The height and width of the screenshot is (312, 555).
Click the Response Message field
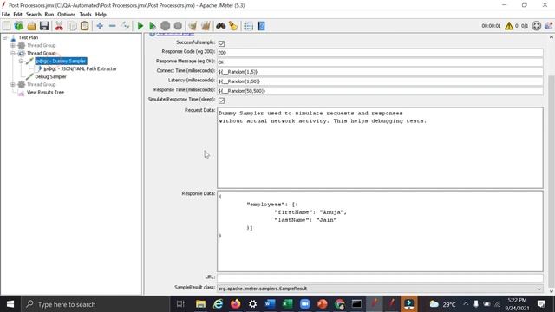[x=380, y=62]
